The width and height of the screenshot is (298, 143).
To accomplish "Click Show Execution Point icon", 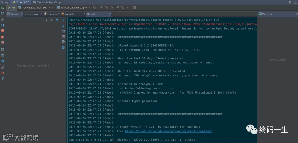I will (95, 8).
